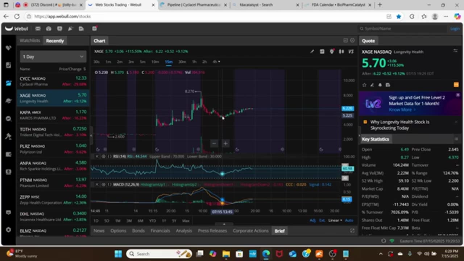Viewport: 464px width, 261px height.
Task: Open the 1 Day dropdown in watchlist
Action: click(53, 57)
